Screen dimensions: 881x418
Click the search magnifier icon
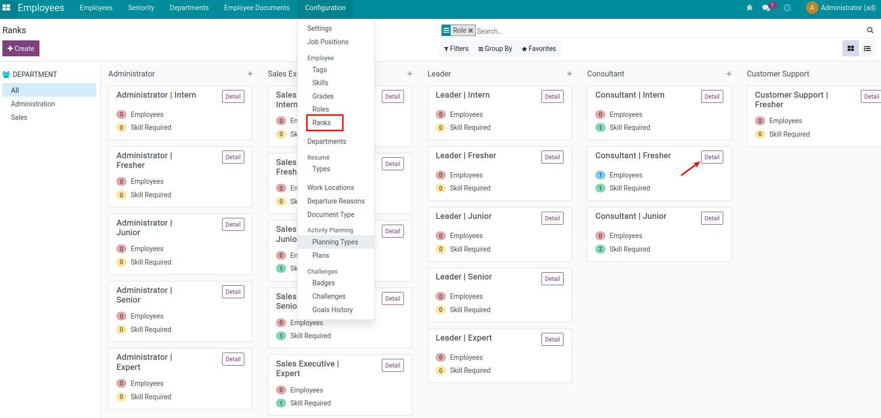tap(870, 30)
